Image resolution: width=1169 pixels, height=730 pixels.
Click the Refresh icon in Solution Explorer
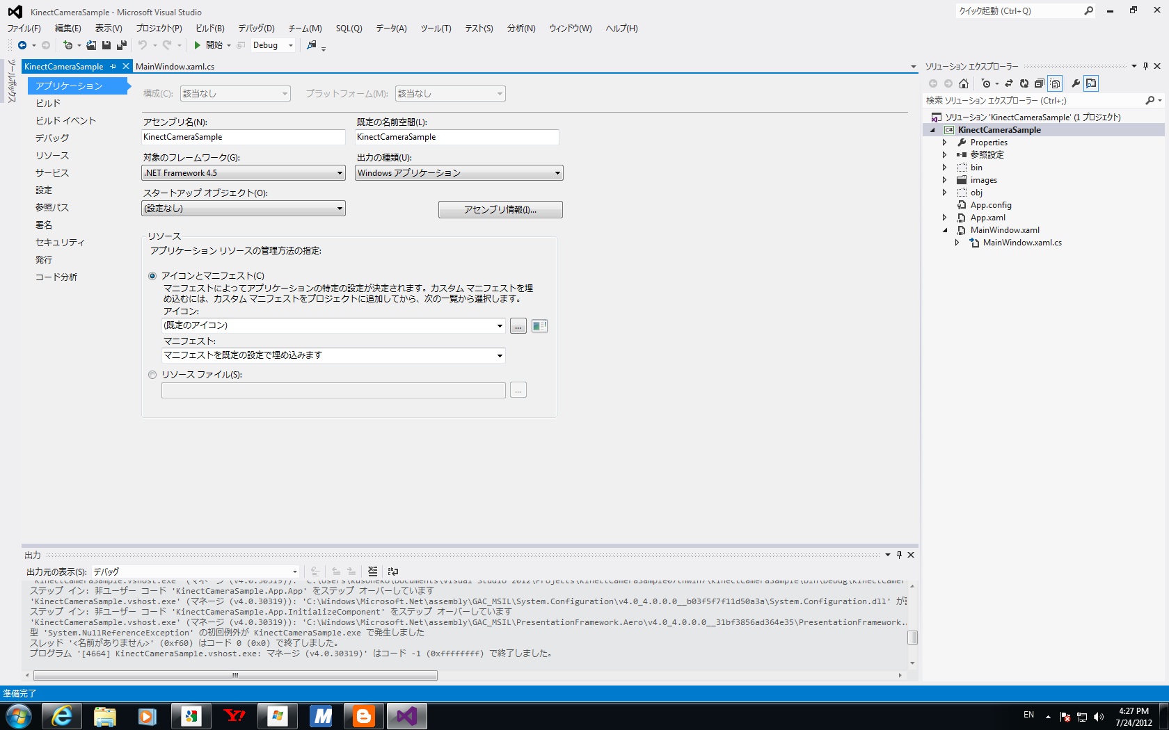1024,83
